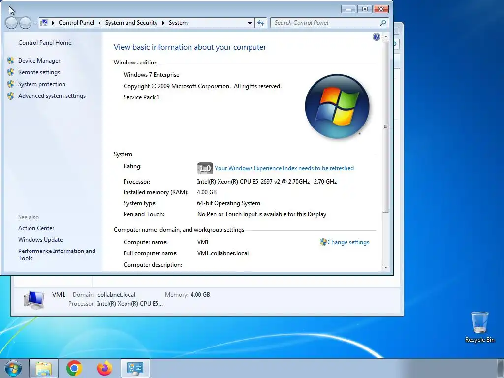Image resolution: width=504 pixels, height=378 pixels.
Task: Click the Windows 7 Enterprise edition text
Action: click(x=152, y=75)
